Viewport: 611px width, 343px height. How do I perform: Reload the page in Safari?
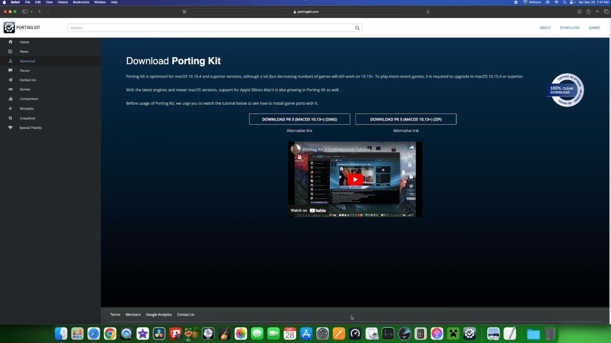[x=428, y=11]
